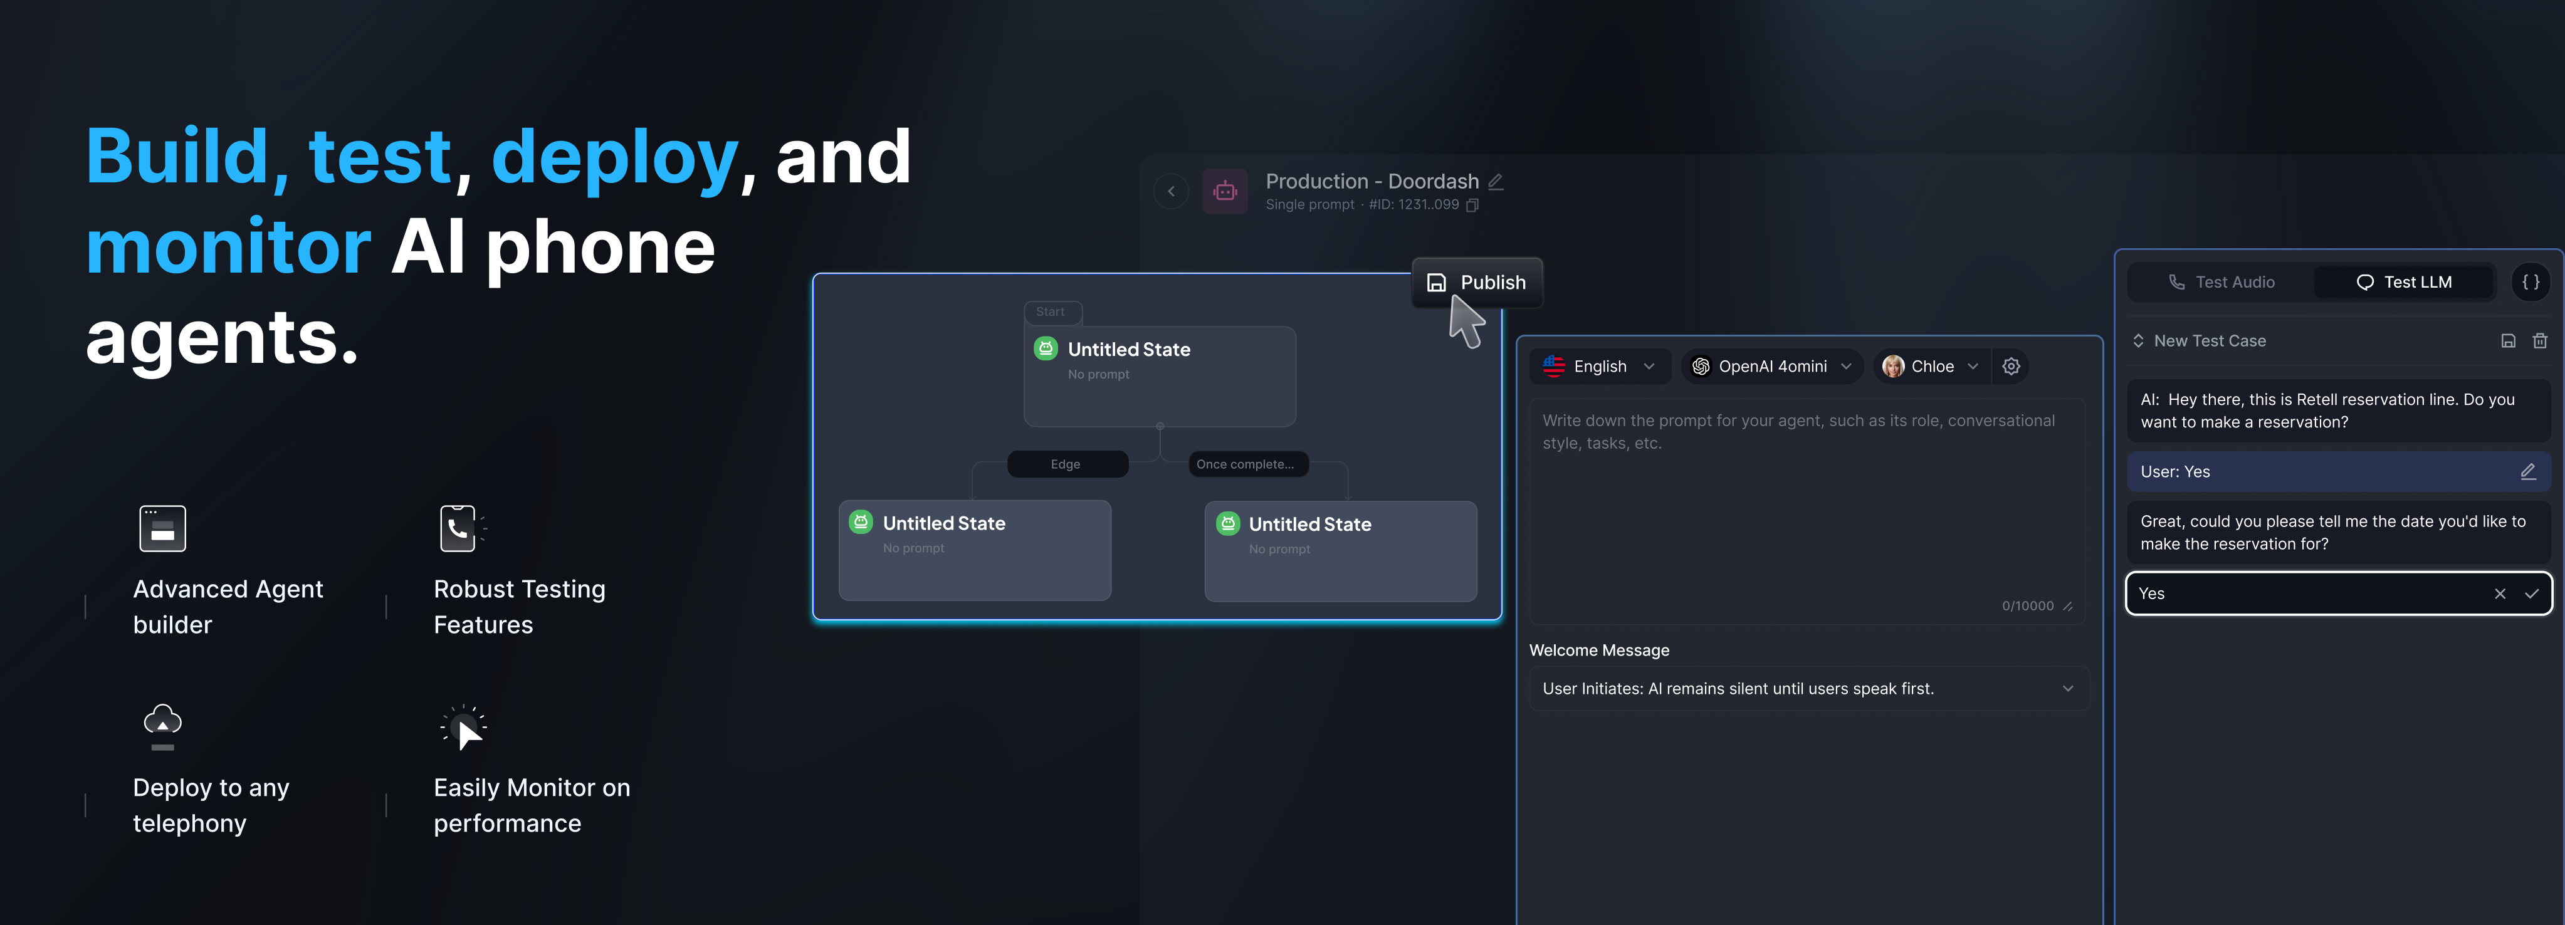The height and width of the screenshot is (925, 2565).
Task: Confirm the Yes input with checkmark
Action: 2531,593
